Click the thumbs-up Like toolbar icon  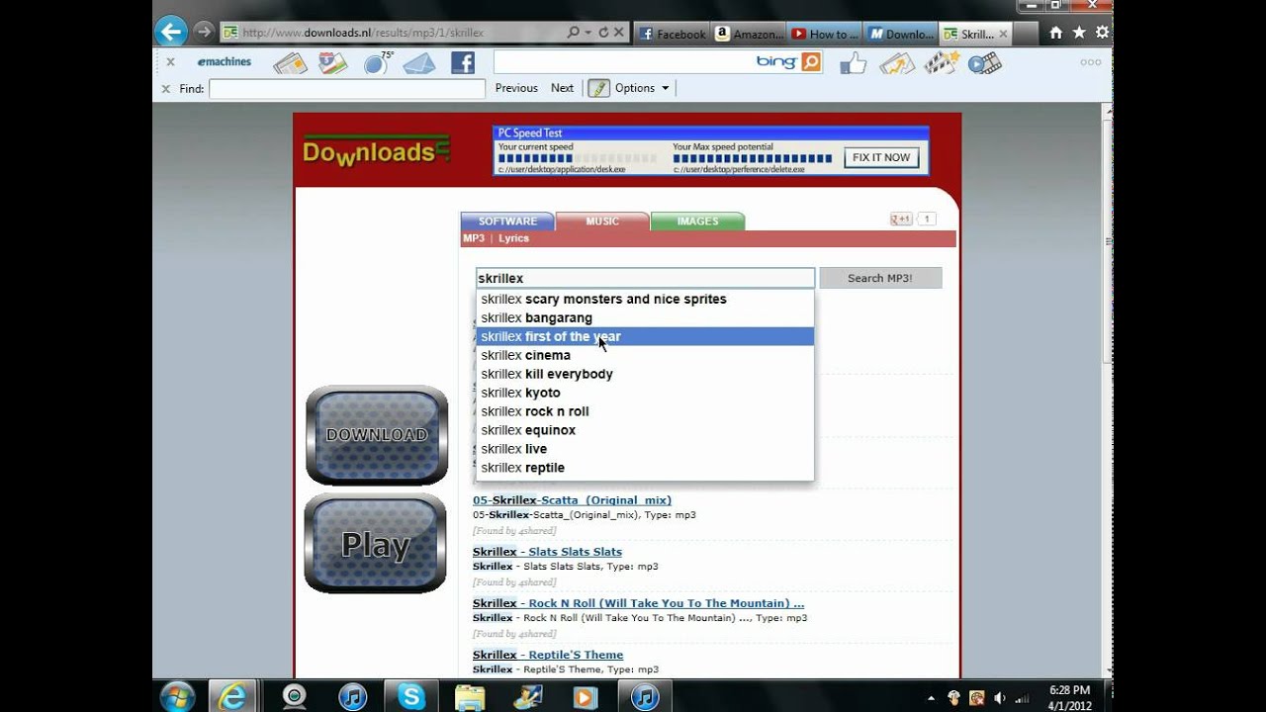(853, 63)
